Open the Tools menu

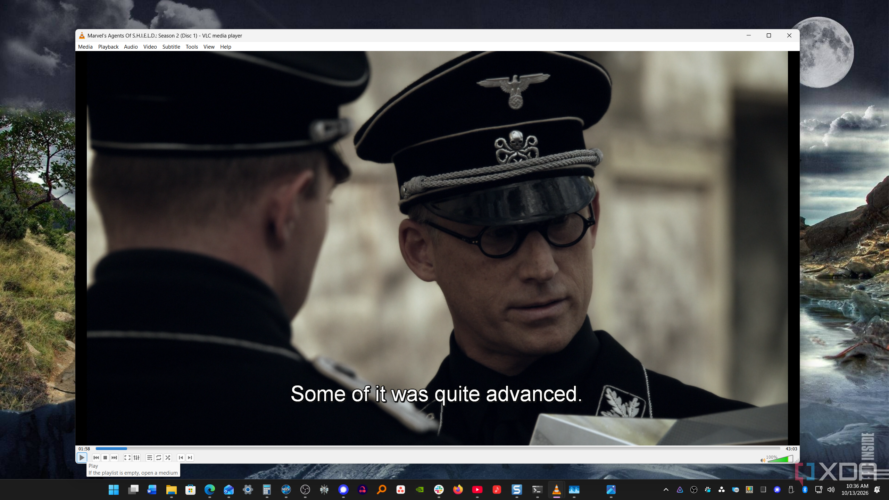click(192, 47)
